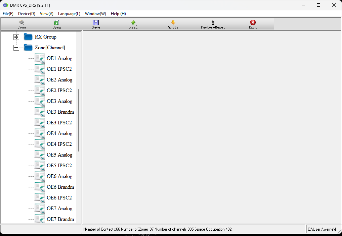This screenshot has height=236, width=342.
Task: Click the RX Group folder icon
Action: (28, 37)
